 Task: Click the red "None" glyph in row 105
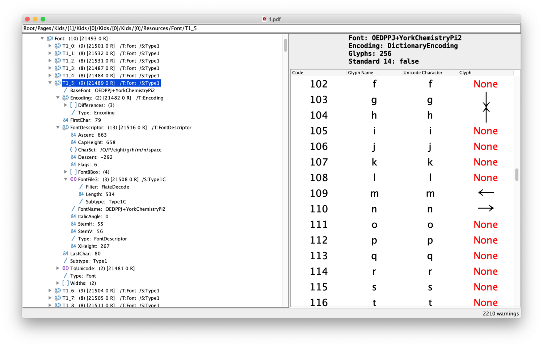(486, 131)
